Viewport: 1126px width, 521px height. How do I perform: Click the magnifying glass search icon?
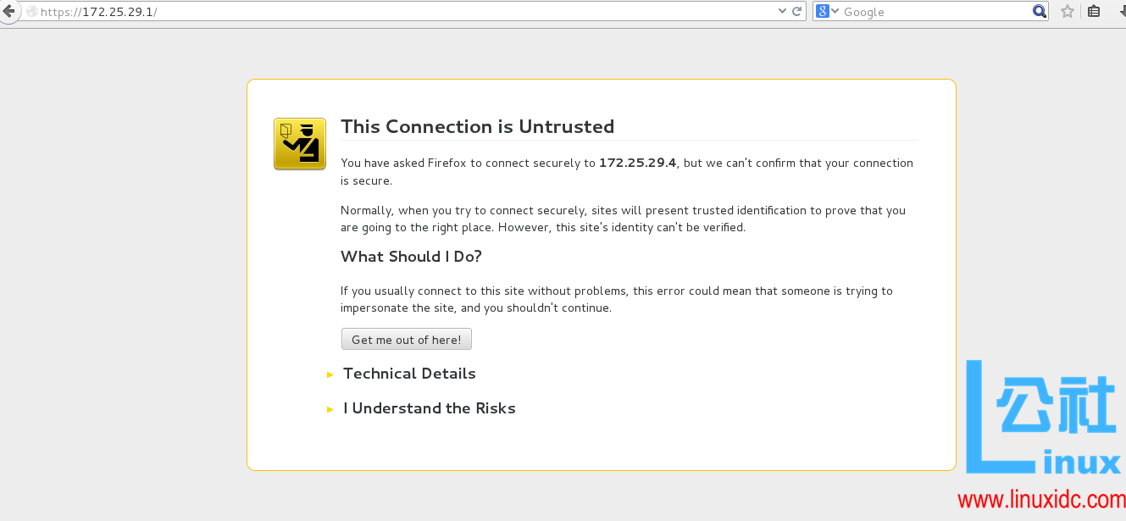pyautogui.click(x=1040, y=12)
